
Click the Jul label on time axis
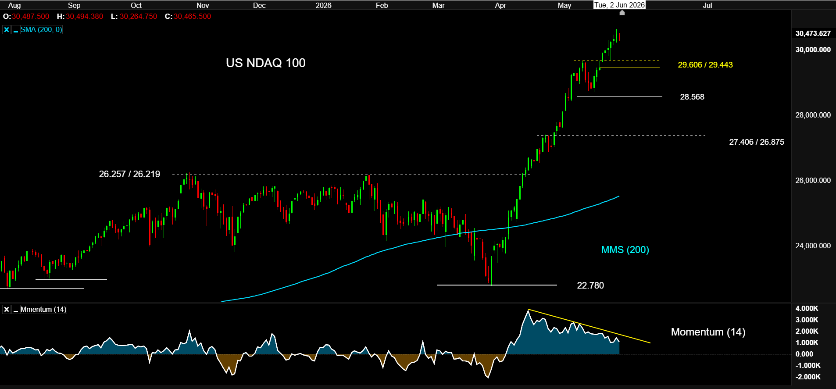(707, 5)
